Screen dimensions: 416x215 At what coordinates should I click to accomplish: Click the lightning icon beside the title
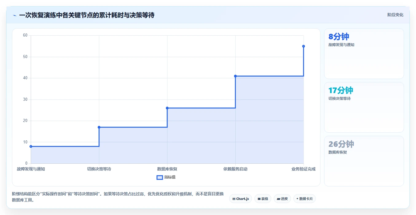tap(14, 15)
